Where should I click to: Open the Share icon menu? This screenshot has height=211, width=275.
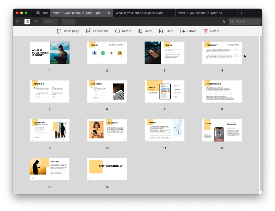pos(223,22)
